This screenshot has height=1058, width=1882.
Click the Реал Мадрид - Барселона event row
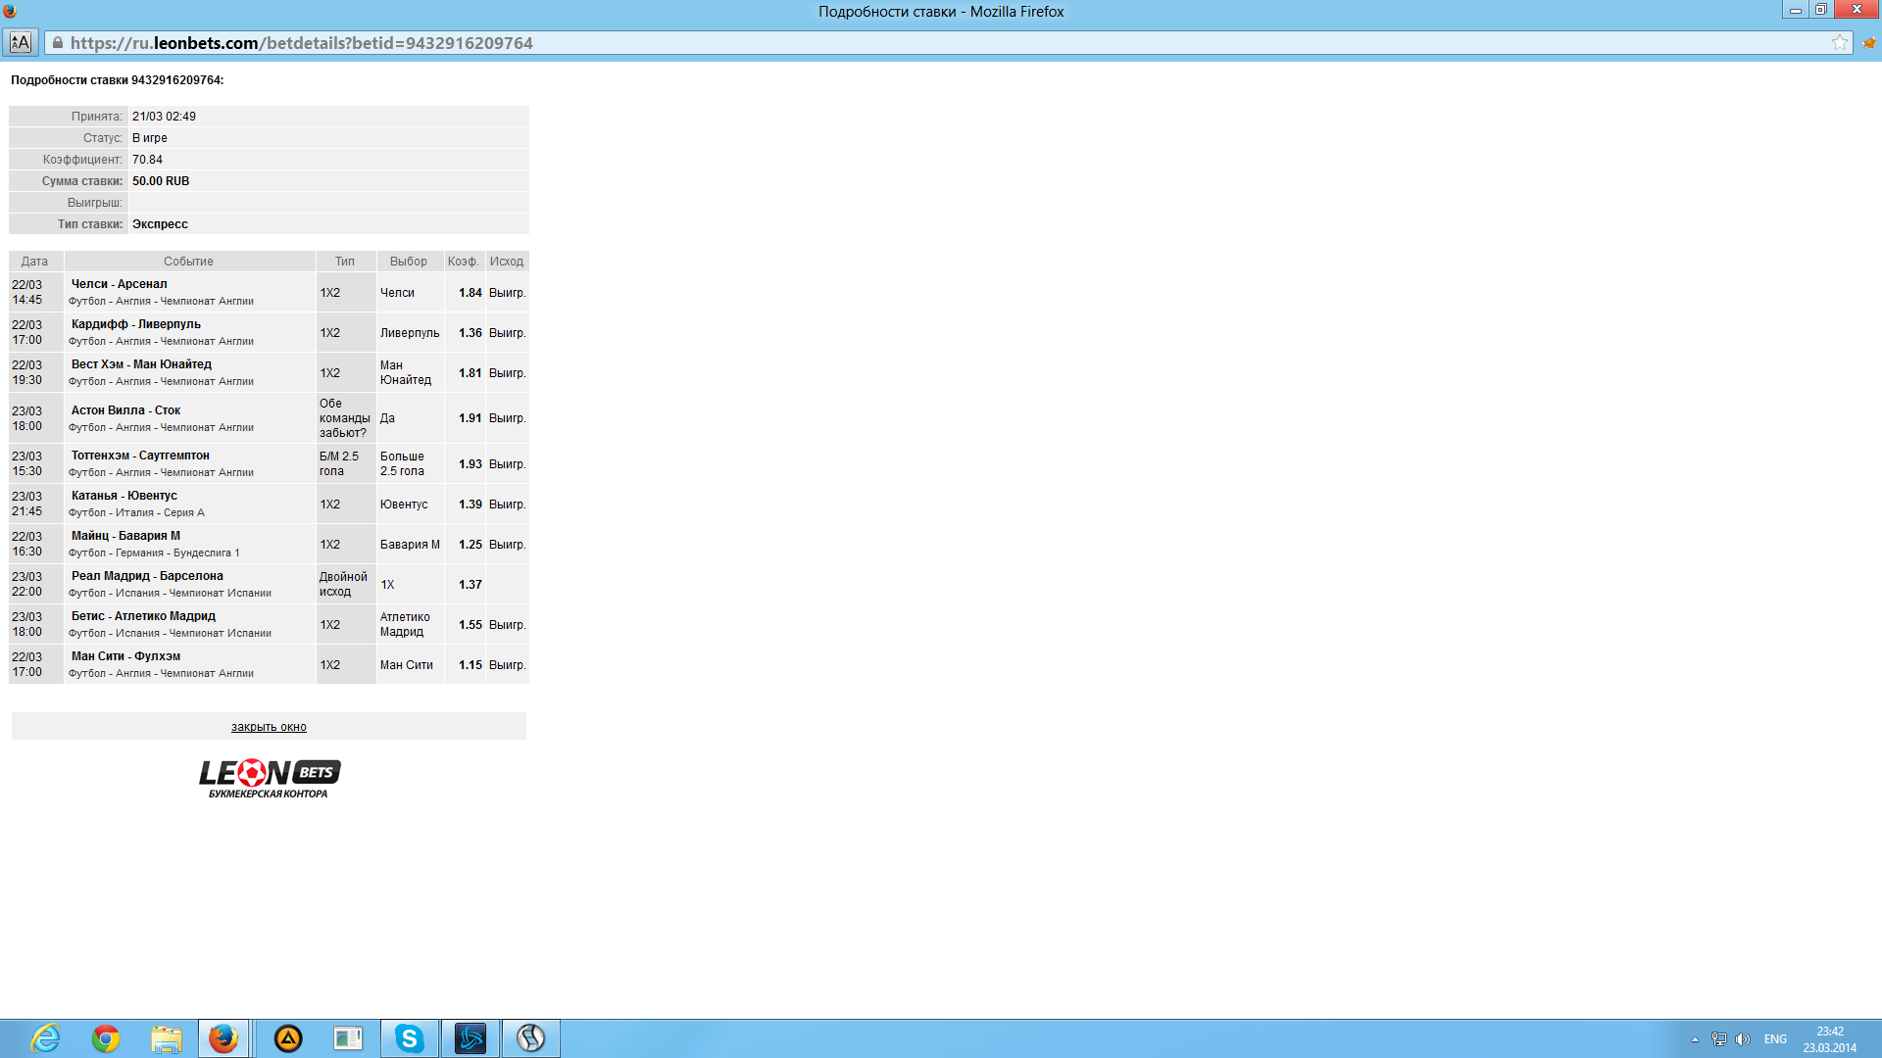tap(147, 576)
